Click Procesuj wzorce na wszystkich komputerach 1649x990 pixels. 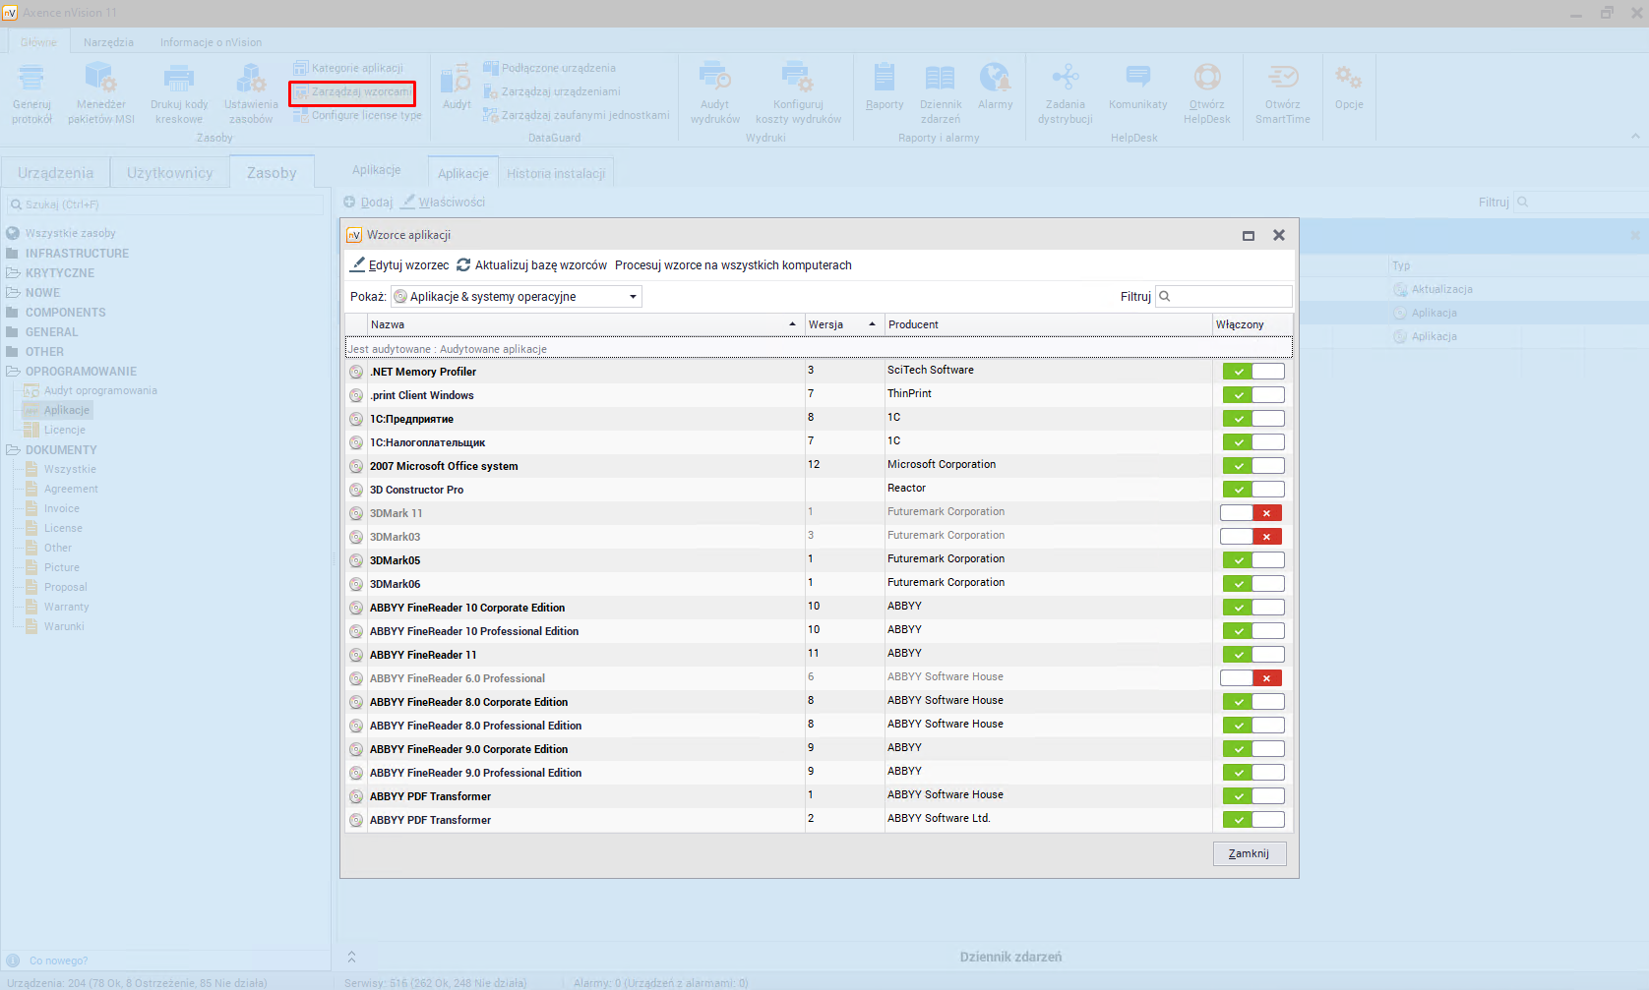pyautogui.click(x=733, y=265)
